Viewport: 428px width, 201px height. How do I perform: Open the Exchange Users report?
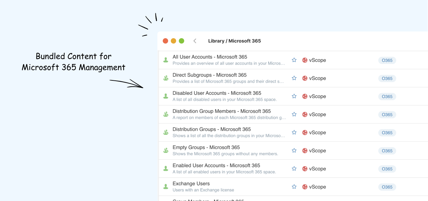pyautogui.click(x=191, y=184)
